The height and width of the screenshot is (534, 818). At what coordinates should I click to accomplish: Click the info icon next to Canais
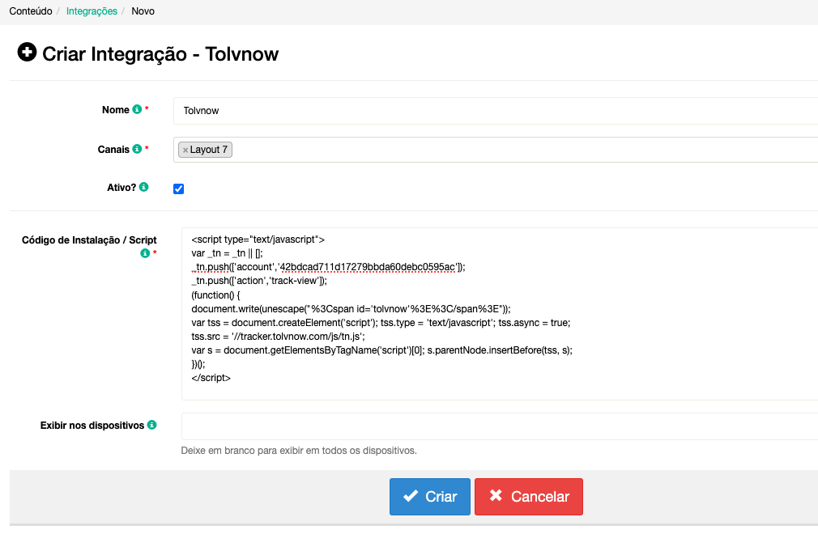pyautogui.click(x=137, y=149)
